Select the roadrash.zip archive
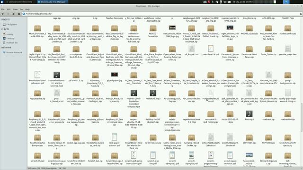 [268, 114]
